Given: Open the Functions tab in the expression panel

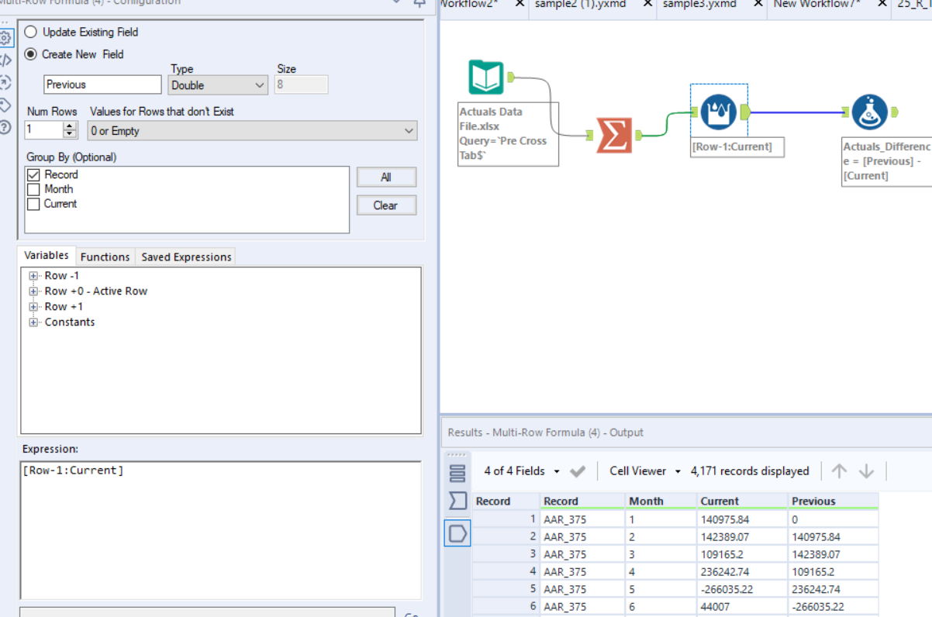Looking at the screenshot, I should 105,257.
